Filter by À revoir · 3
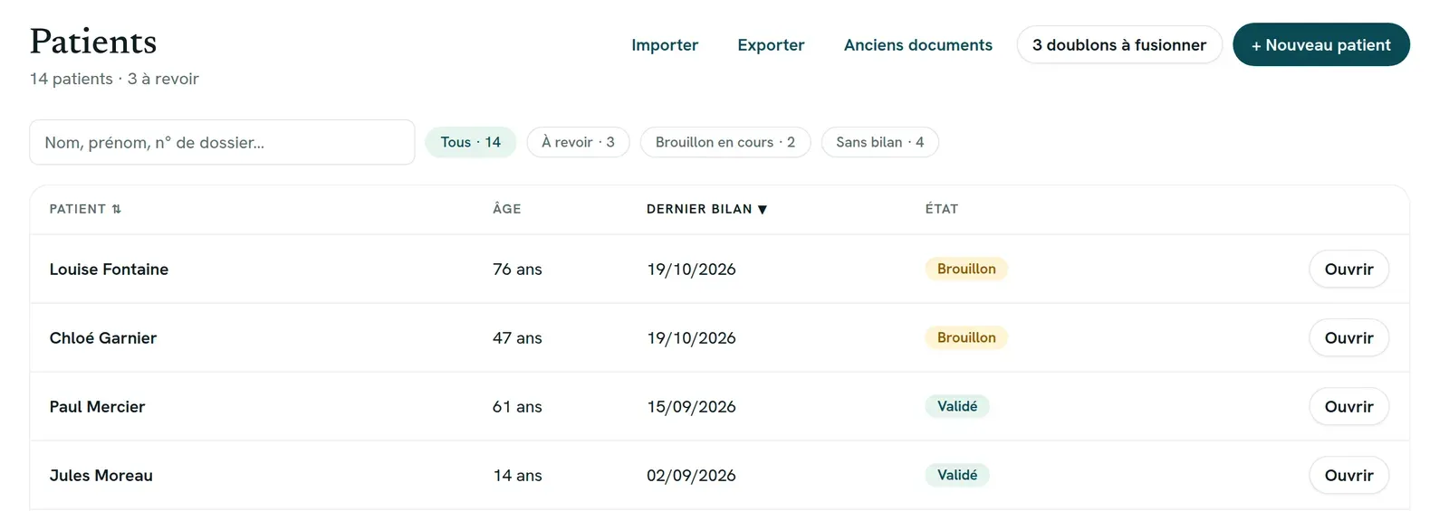1449x511 pixels. point(578,142)
